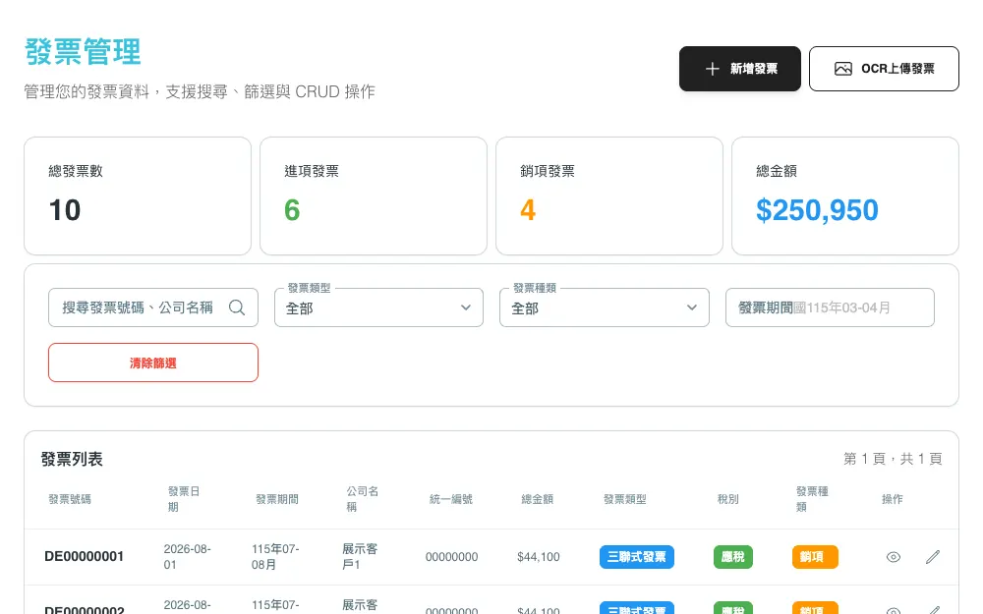Click the 銷項發票 card showing 4
This screenshot has height=614, width=983.
click(609, 196)
